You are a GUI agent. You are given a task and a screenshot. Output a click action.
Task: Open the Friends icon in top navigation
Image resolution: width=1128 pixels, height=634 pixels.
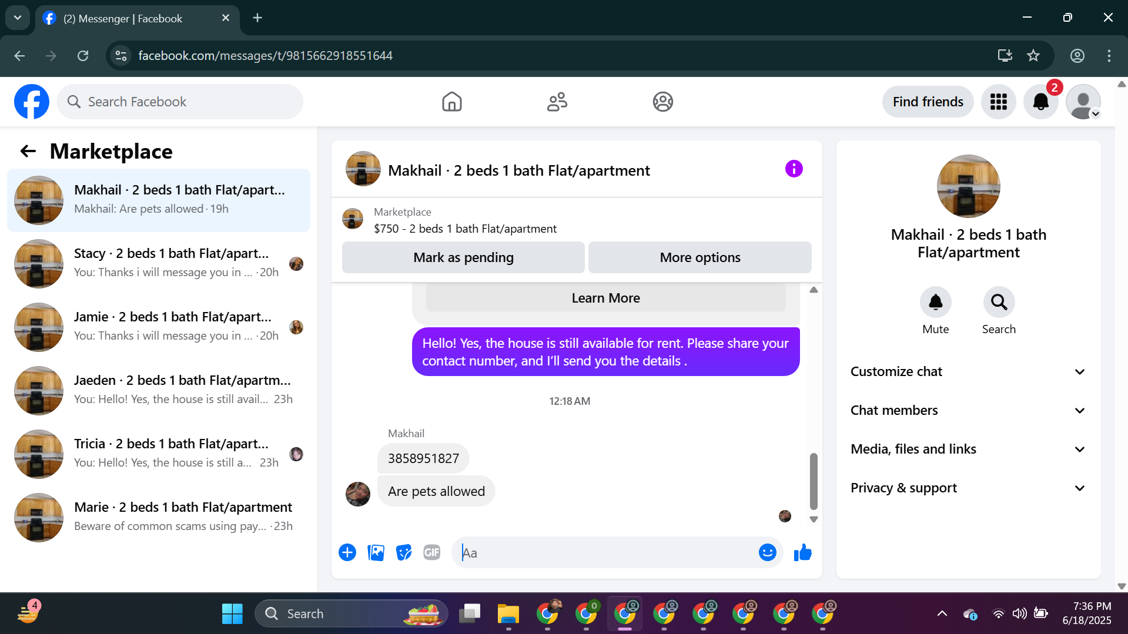pos(557,102)
